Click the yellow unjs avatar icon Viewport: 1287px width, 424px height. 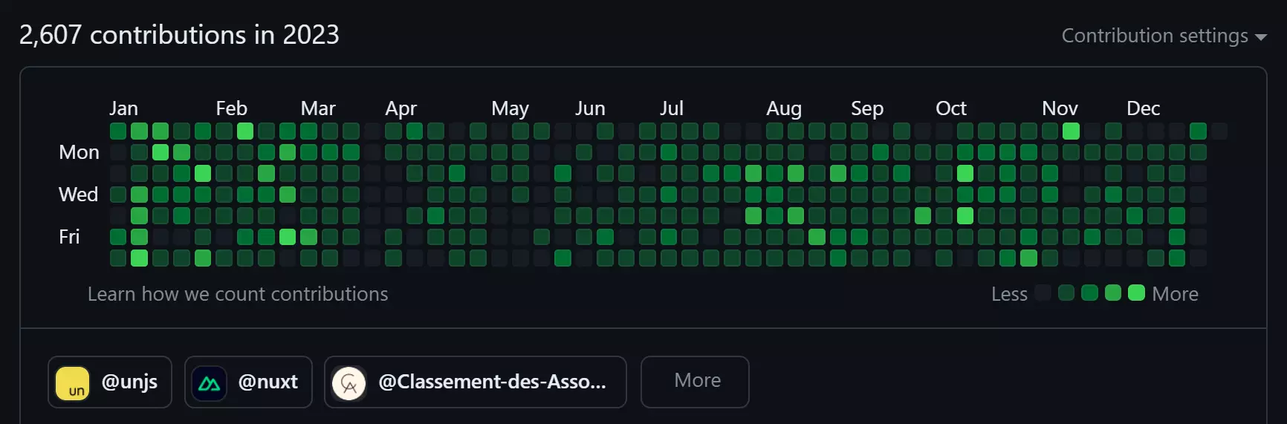[x=73, y=384]
